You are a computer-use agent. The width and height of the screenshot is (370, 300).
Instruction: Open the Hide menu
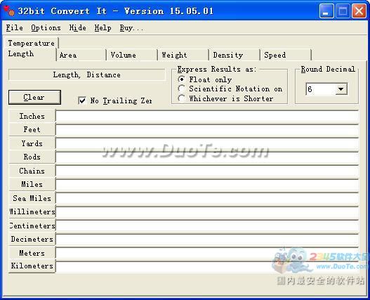tap(78, 28)
